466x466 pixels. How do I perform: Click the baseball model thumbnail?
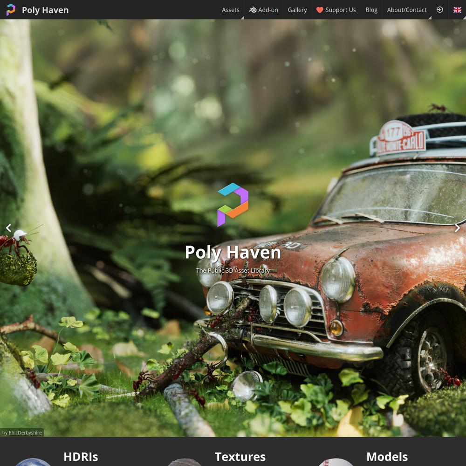[336, 462]
